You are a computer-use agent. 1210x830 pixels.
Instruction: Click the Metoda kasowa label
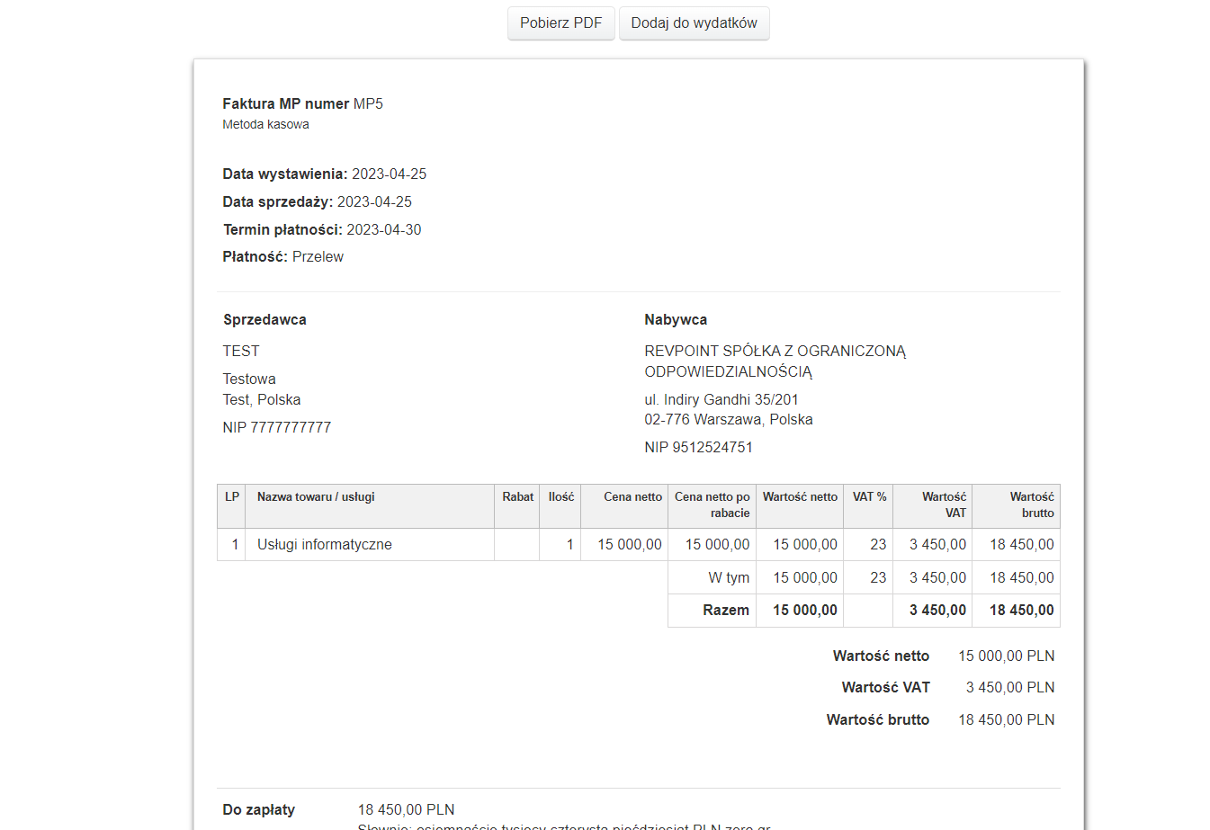pos(266,124)
